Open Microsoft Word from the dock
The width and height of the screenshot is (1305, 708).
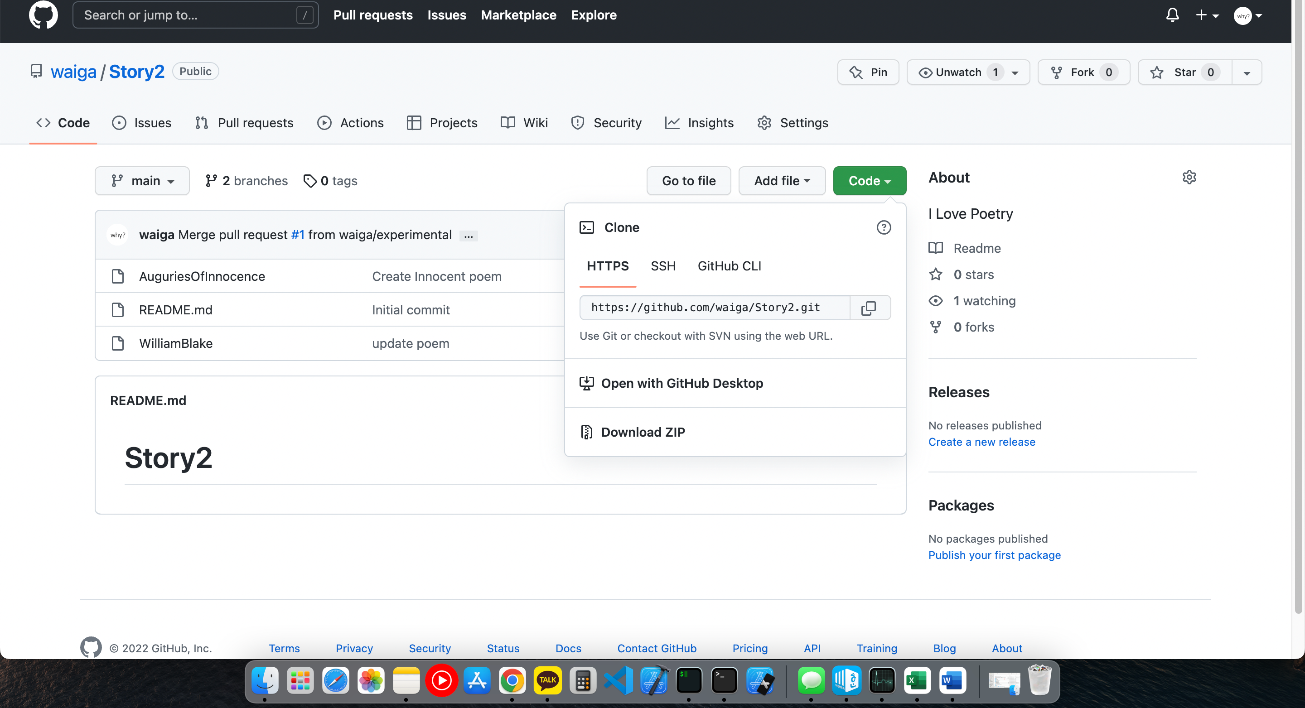pyautogui.click(x=952, y=681)
